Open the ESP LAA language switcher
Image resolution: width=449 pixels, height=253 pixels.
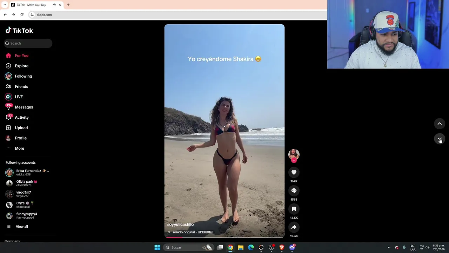point(413,247)
